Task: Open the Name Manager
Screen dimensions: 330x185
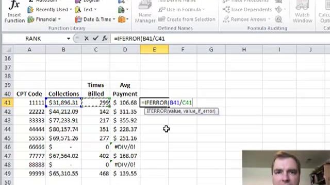Action: [145, 11]
